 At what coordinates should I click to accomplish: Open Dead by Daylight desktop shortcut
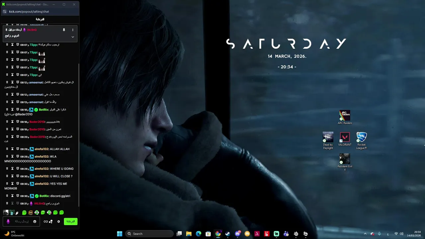click(x=328, y=141)
